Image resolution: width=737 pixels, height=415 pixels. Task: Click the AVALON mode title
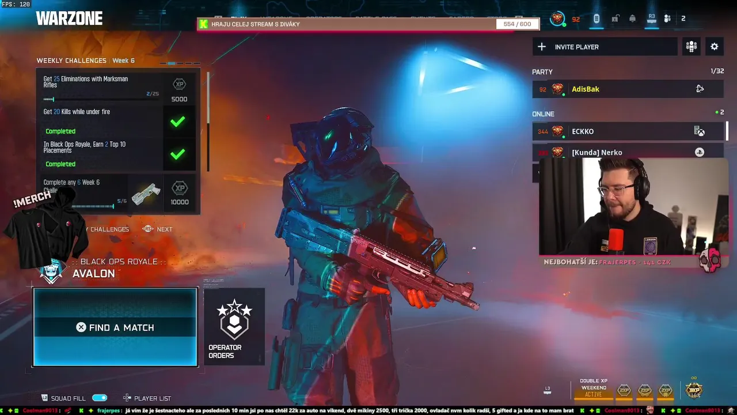[94, 274]
